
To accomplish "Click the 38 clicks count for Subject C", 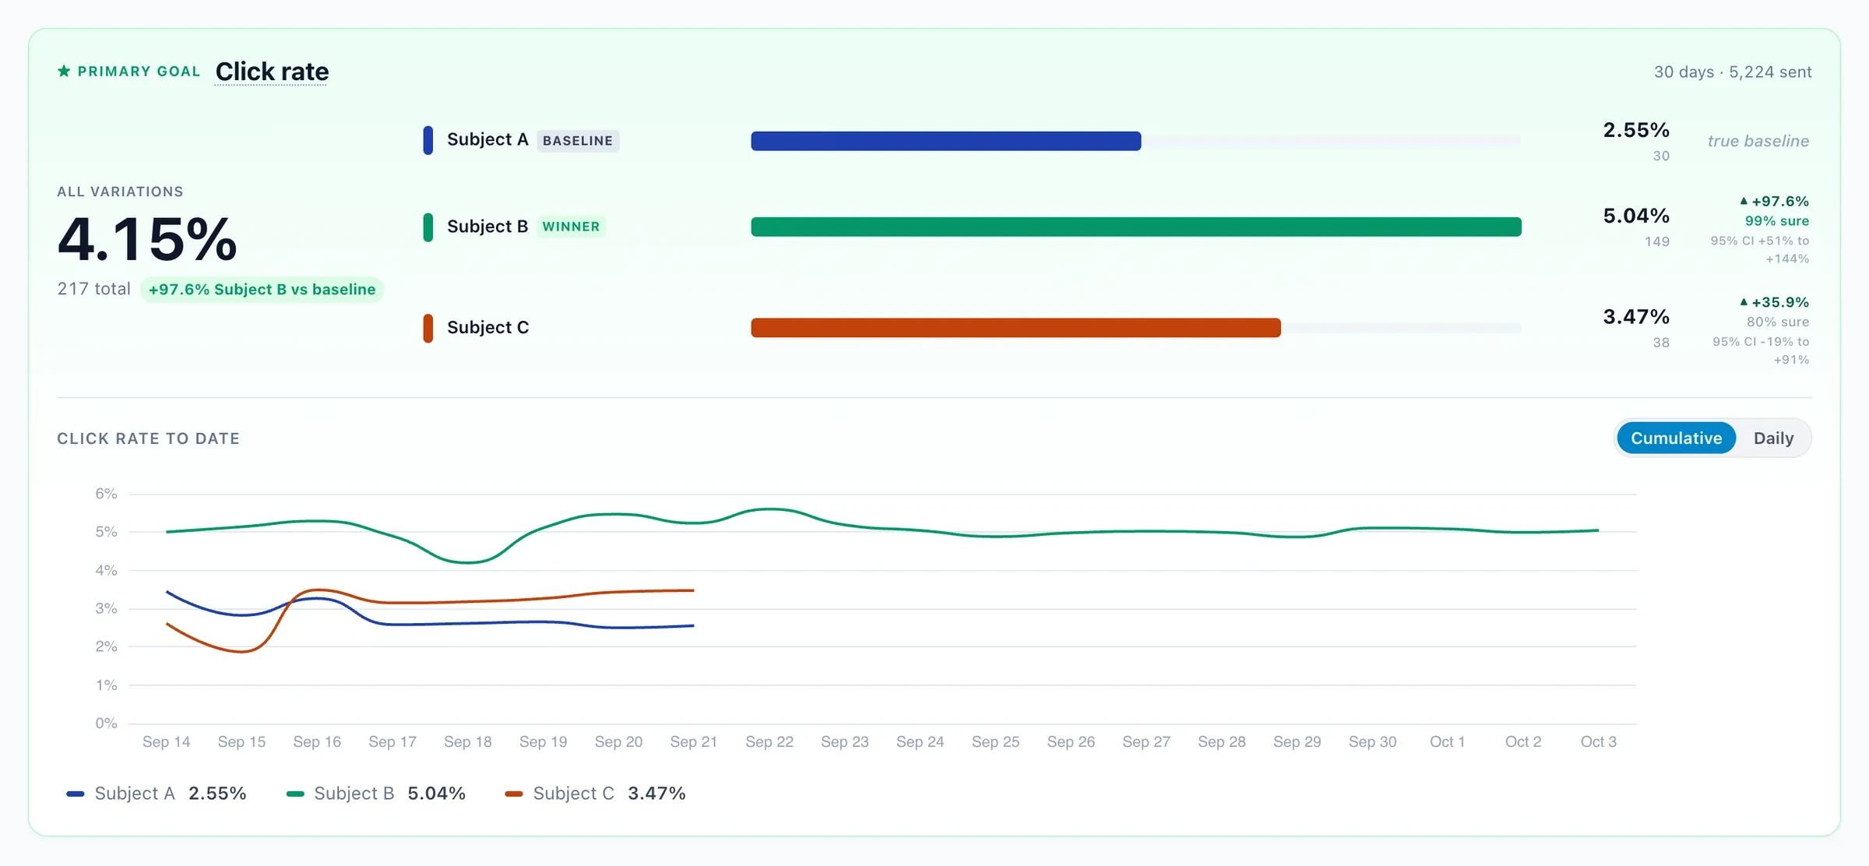I will [1661, 343].
